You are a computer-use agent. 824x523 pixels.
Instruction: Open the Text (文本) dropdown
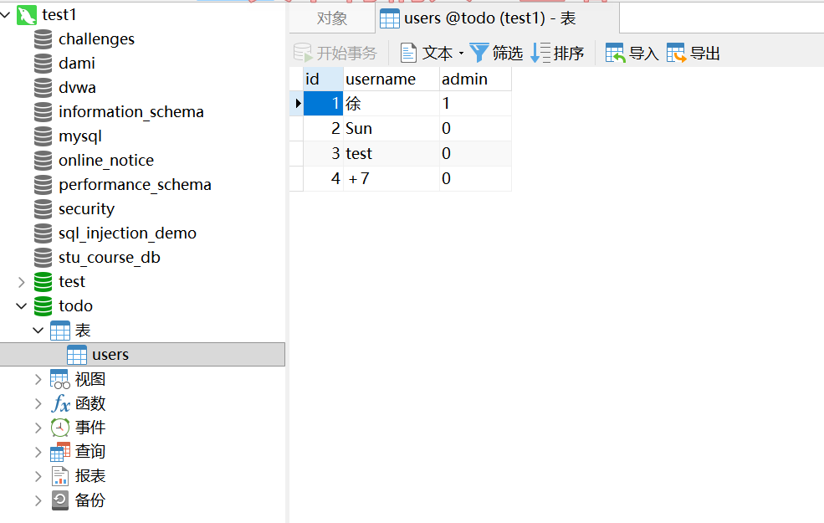tap(460, 54)
